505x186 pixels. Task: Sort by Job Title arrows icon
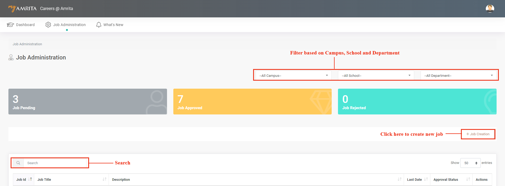coord(104,179)
